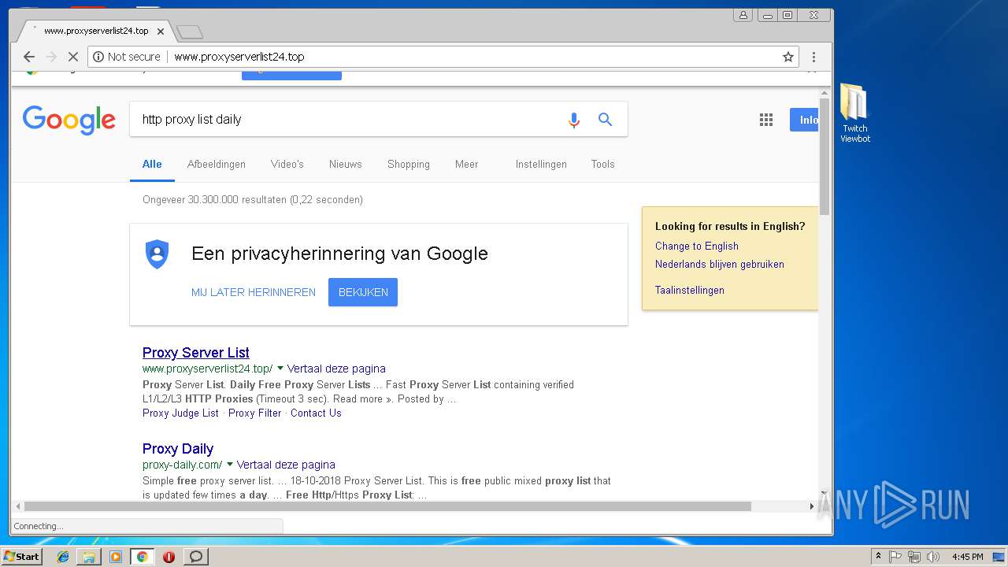1008x567 pixels.
Task: Click the horizontal scrollbar thumb
Action: click(x=387, y=506)
